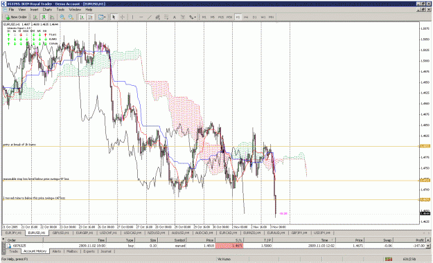
Task: Switch to the EURJPY,H1 chart tab
Action: coord(14,233)
